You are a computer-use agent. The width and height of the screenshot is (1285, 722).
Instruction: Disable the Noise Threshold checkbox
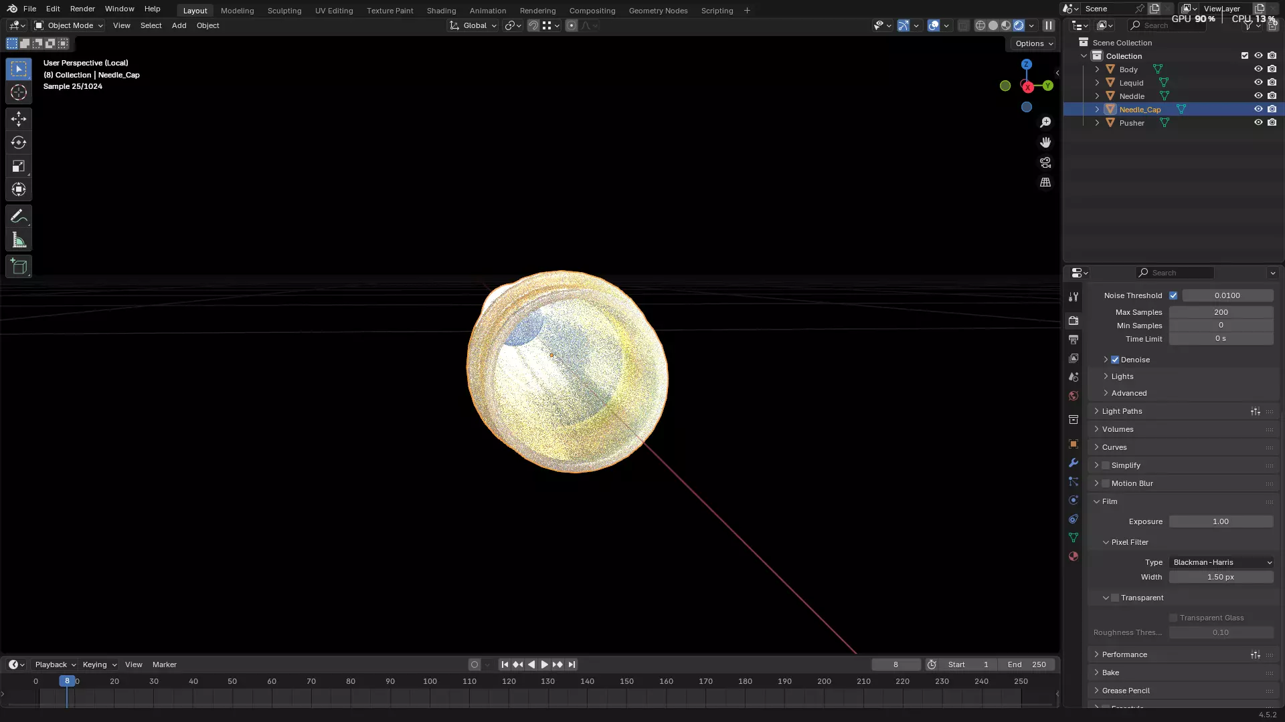[x=1173, y=295]
